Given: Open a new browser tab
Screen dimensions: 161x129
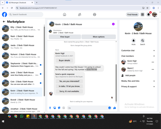Looking at the screenshot, I should [x=37, y=3].
